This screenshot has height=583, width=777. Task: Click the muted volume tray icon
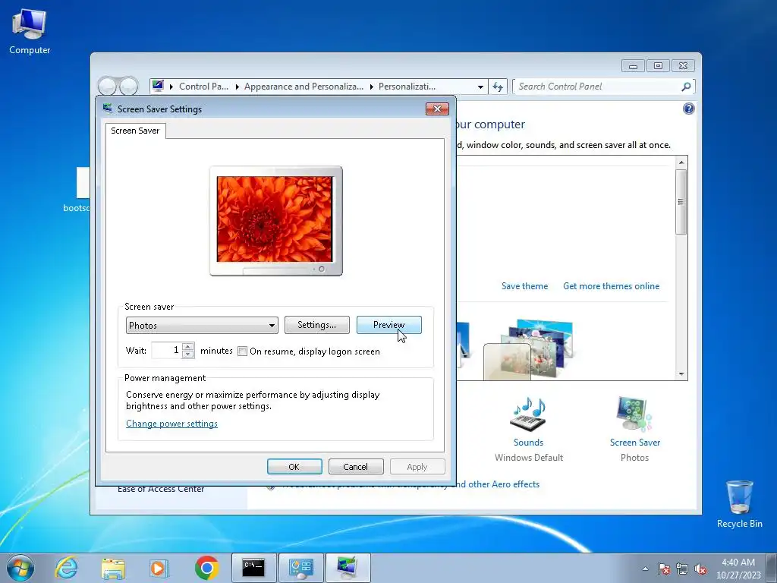pos(700,569)
